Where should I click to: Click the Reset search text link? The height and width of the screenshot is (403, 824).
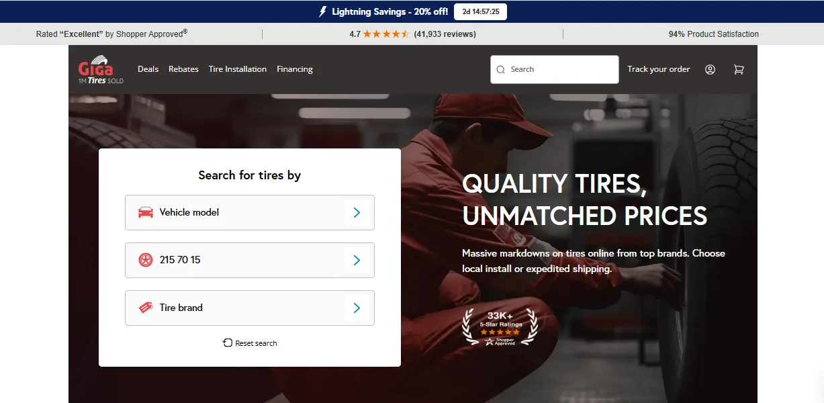click(x=256, y=343)
